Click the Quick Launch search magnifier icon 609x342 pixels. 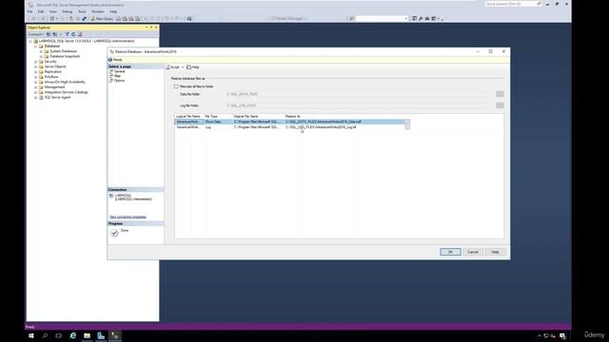pyautogui.click(x=539, y=4)
